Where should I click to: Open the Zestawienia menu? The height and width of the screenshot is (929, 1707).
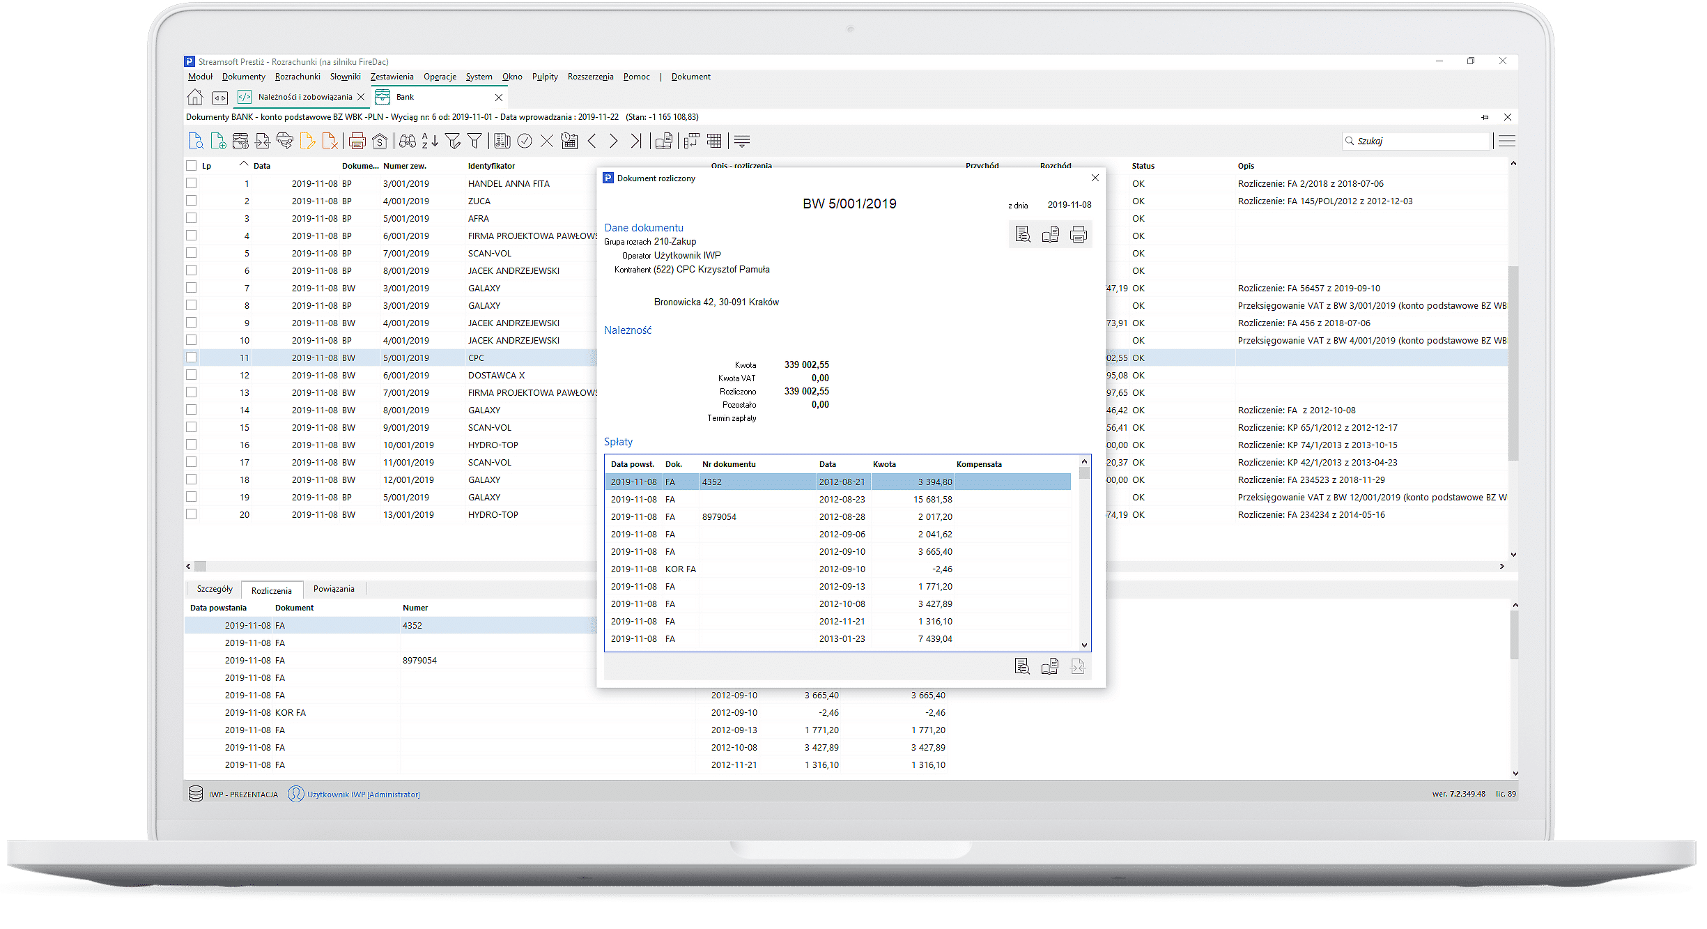coord(392,77)
